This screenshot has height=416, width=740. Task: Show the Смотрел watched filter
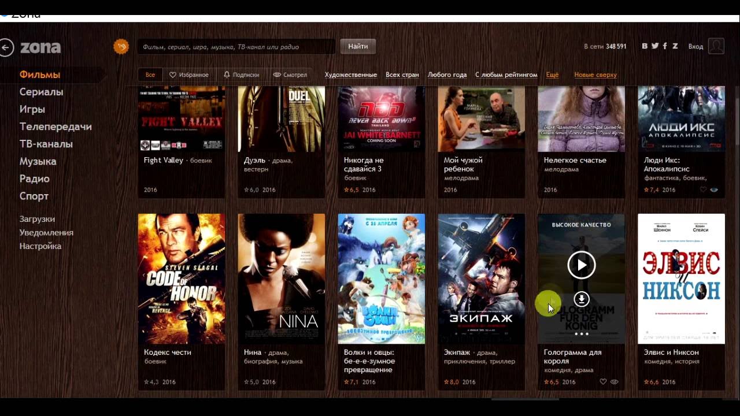pos(290,75)
